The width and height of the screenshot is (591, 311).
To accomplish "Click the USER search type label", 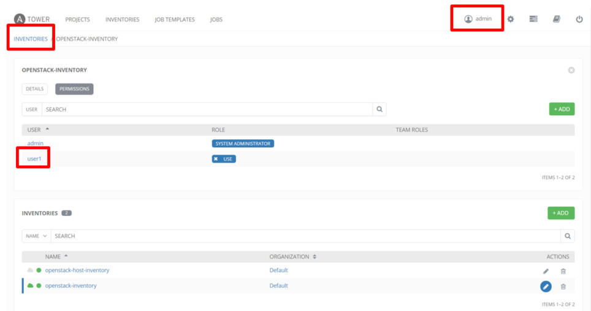I will [x=32, y=109].
